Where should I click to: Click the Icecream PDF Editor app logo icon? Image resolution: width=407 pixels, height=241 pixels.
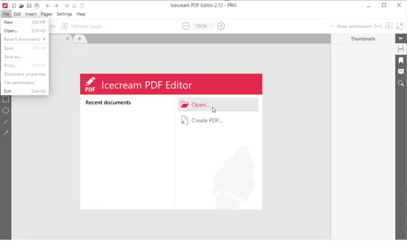pyautogui.click(x=5, y=6)
